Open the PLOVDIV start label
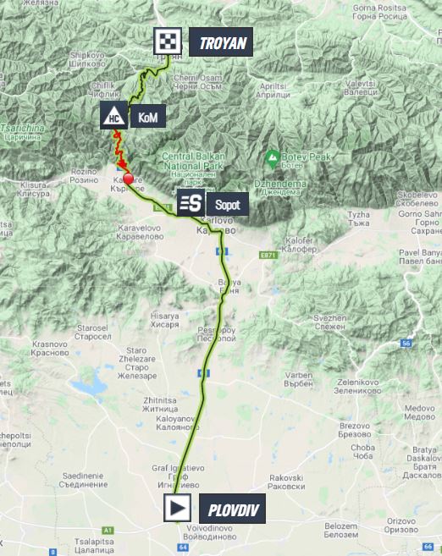 point(232,508)
